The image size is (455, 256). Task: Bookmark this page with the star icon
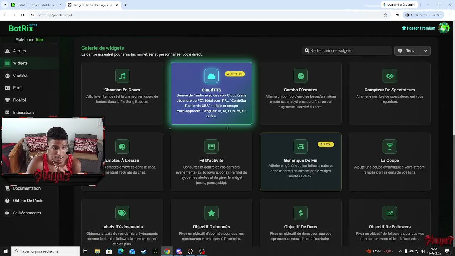point(385,15)
